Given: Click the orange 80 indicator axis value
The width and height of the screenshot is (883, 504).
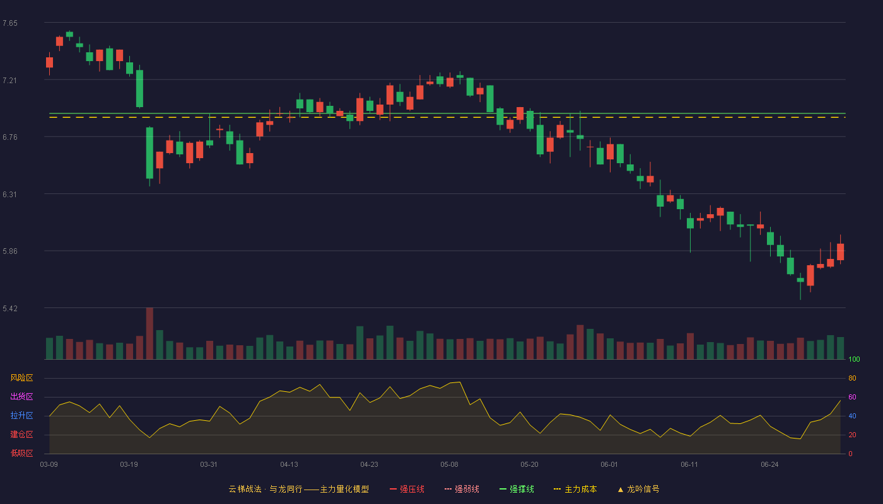Looking at the screenshot, I should (852, 378).
